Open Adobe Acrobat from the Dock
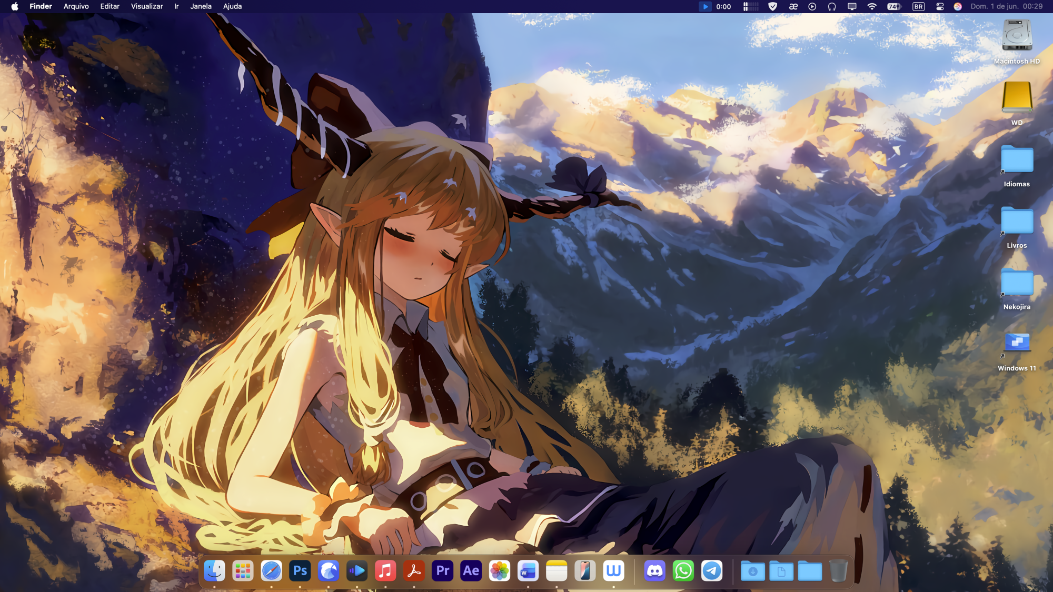1053x592 pixels. click(x=414, y=570)
